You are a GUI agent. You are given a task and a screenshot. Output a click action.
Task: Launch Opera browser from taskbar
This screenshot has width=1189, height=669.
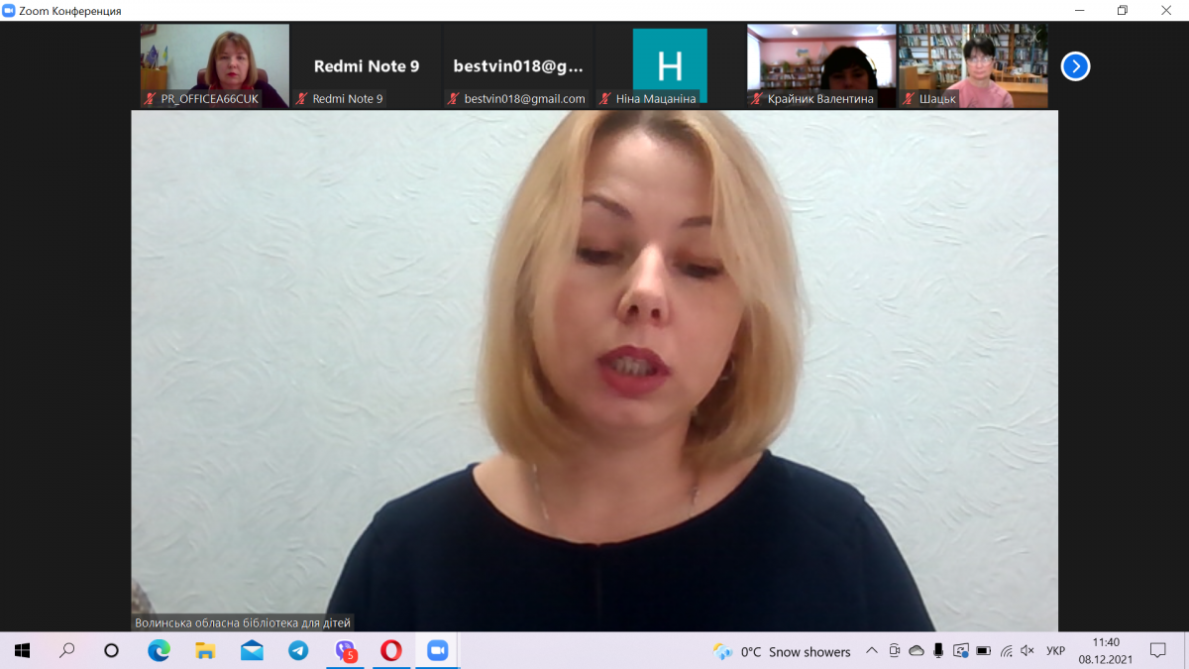pyautogui.click(x=391, y=651)
